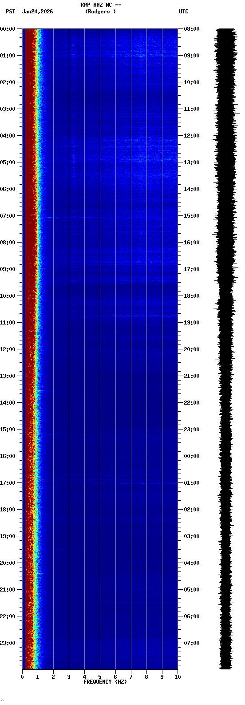Viewport: 245px width, 705px height.
Task: Click the 6 Hz frequency axis label
Action: [115, 677]
